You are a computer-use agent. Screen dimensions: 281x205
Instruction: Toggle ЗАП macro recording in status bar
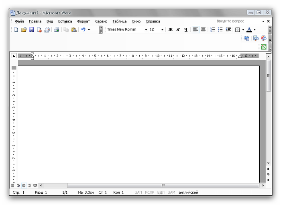click(138, 193)
